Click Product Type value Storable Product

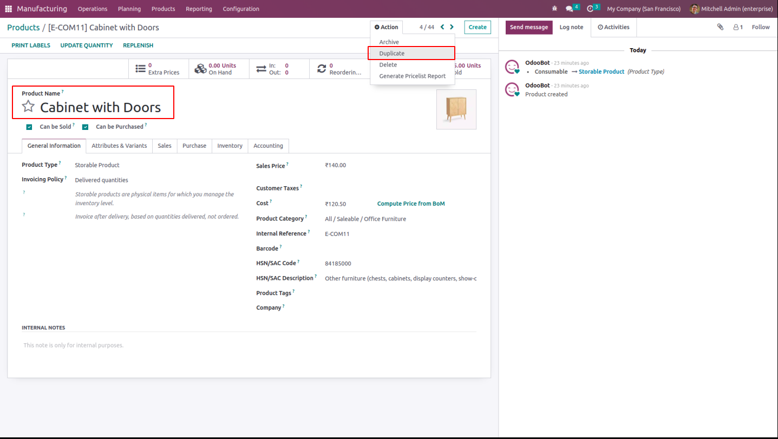[x=97, y=165]
